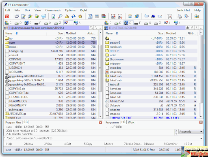Select the up-directory entry in right panel
Image resolution: width=208 pixels, height=157 pixels.
(x=151, y=38)
